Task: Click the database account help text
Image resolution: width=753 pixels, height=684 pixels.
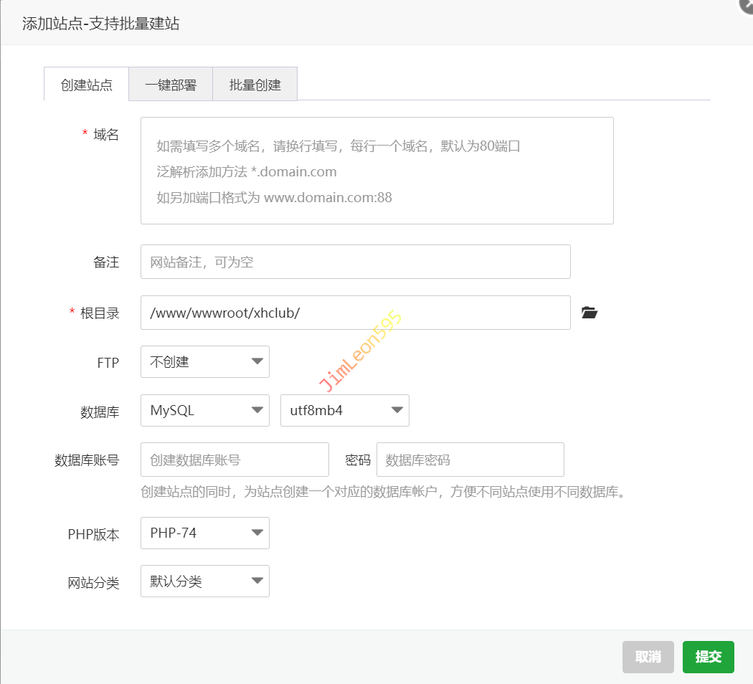Action: (x=383, y=493)
